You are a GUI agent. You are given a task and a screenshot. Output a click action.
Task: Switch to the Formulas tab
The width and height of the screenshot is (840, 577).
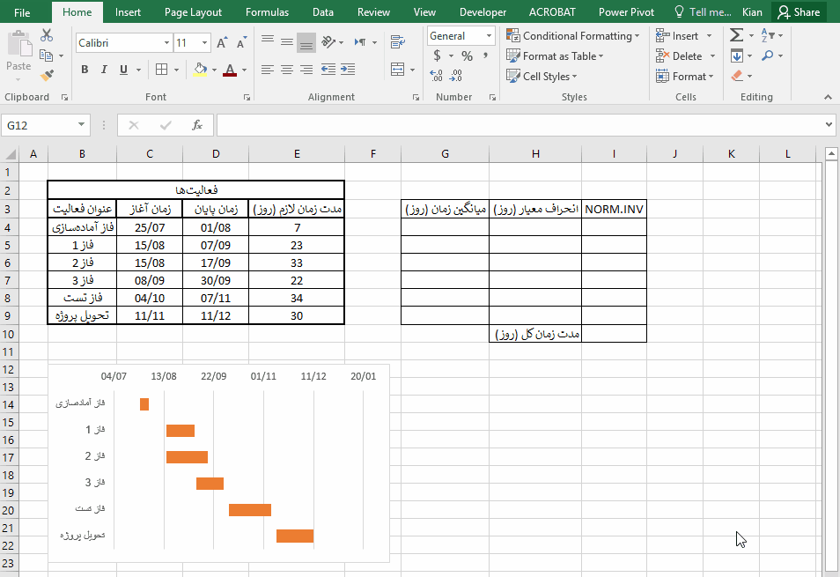click(267, 12)
